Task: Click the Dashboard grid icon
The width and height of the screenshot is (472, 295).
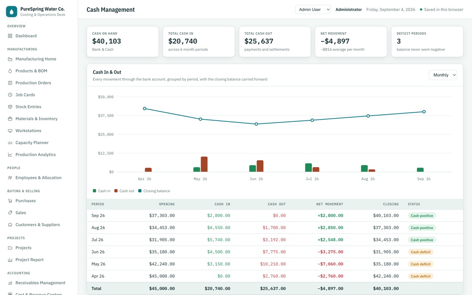Action: 10,36
